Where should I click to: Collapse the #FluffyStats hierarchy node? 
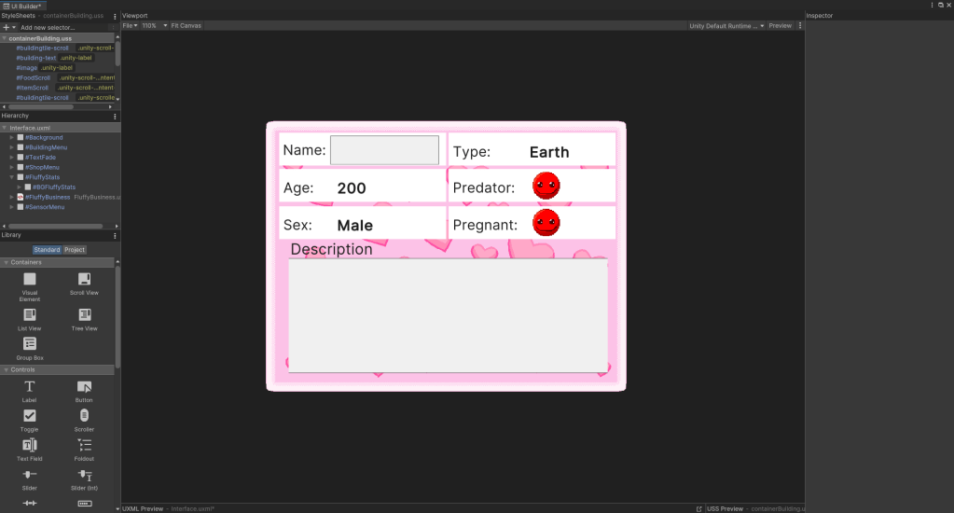(11, 177)
